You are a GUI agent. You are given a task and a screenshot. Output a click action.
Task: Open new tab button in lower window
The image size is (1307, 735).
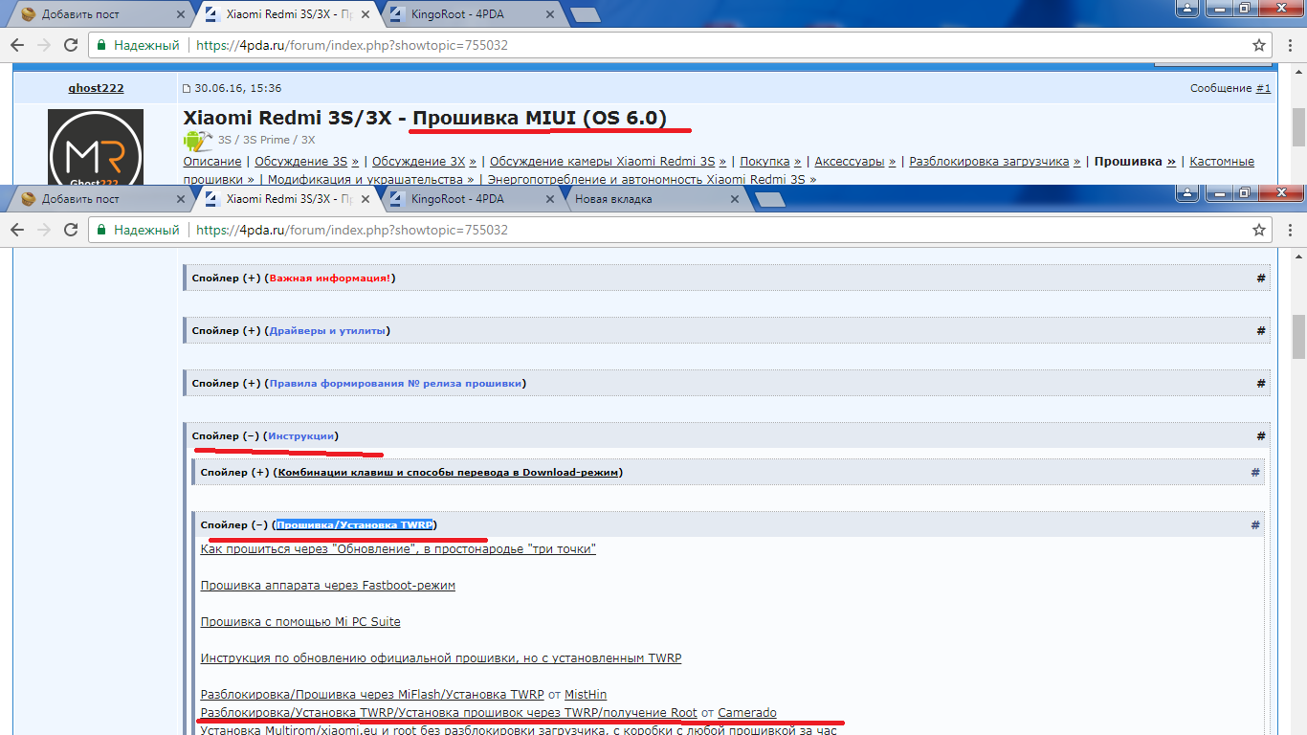[769, 199]
